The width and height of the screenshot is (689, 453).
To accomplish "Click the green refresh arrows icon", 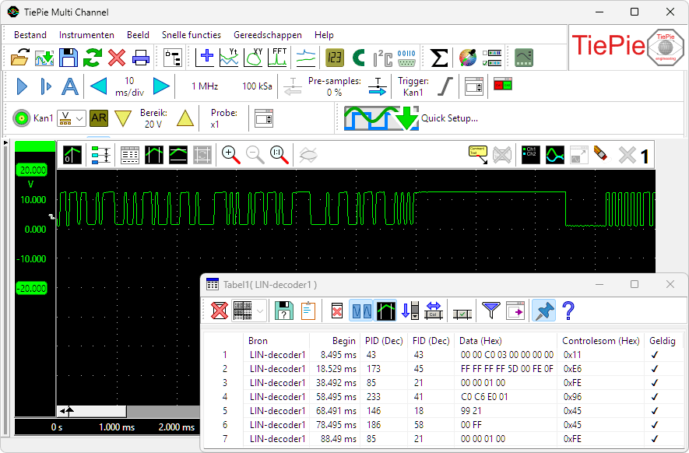I will tap(93, 58).
